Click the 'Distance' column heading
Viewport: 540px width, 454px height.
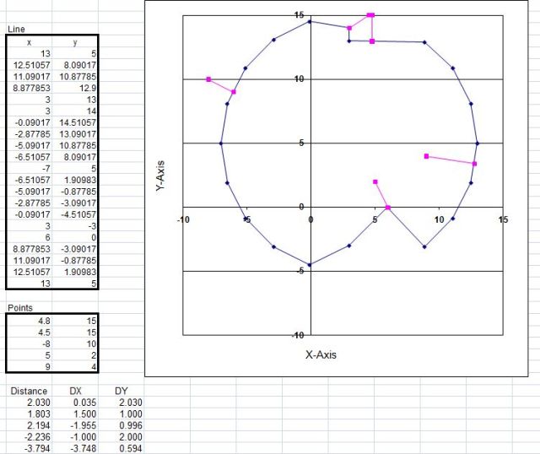pos(25,392)
